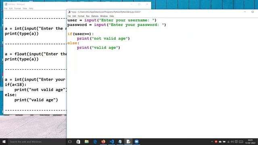Screen dimensions: 258x145
Task: Maximize the IDLE editor window
Action: tap(253, 12)
